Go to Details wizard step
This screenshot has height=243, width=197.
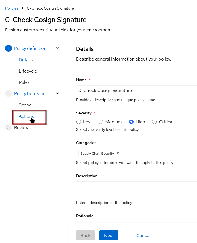pyautogui.click(x=26, y=59)
